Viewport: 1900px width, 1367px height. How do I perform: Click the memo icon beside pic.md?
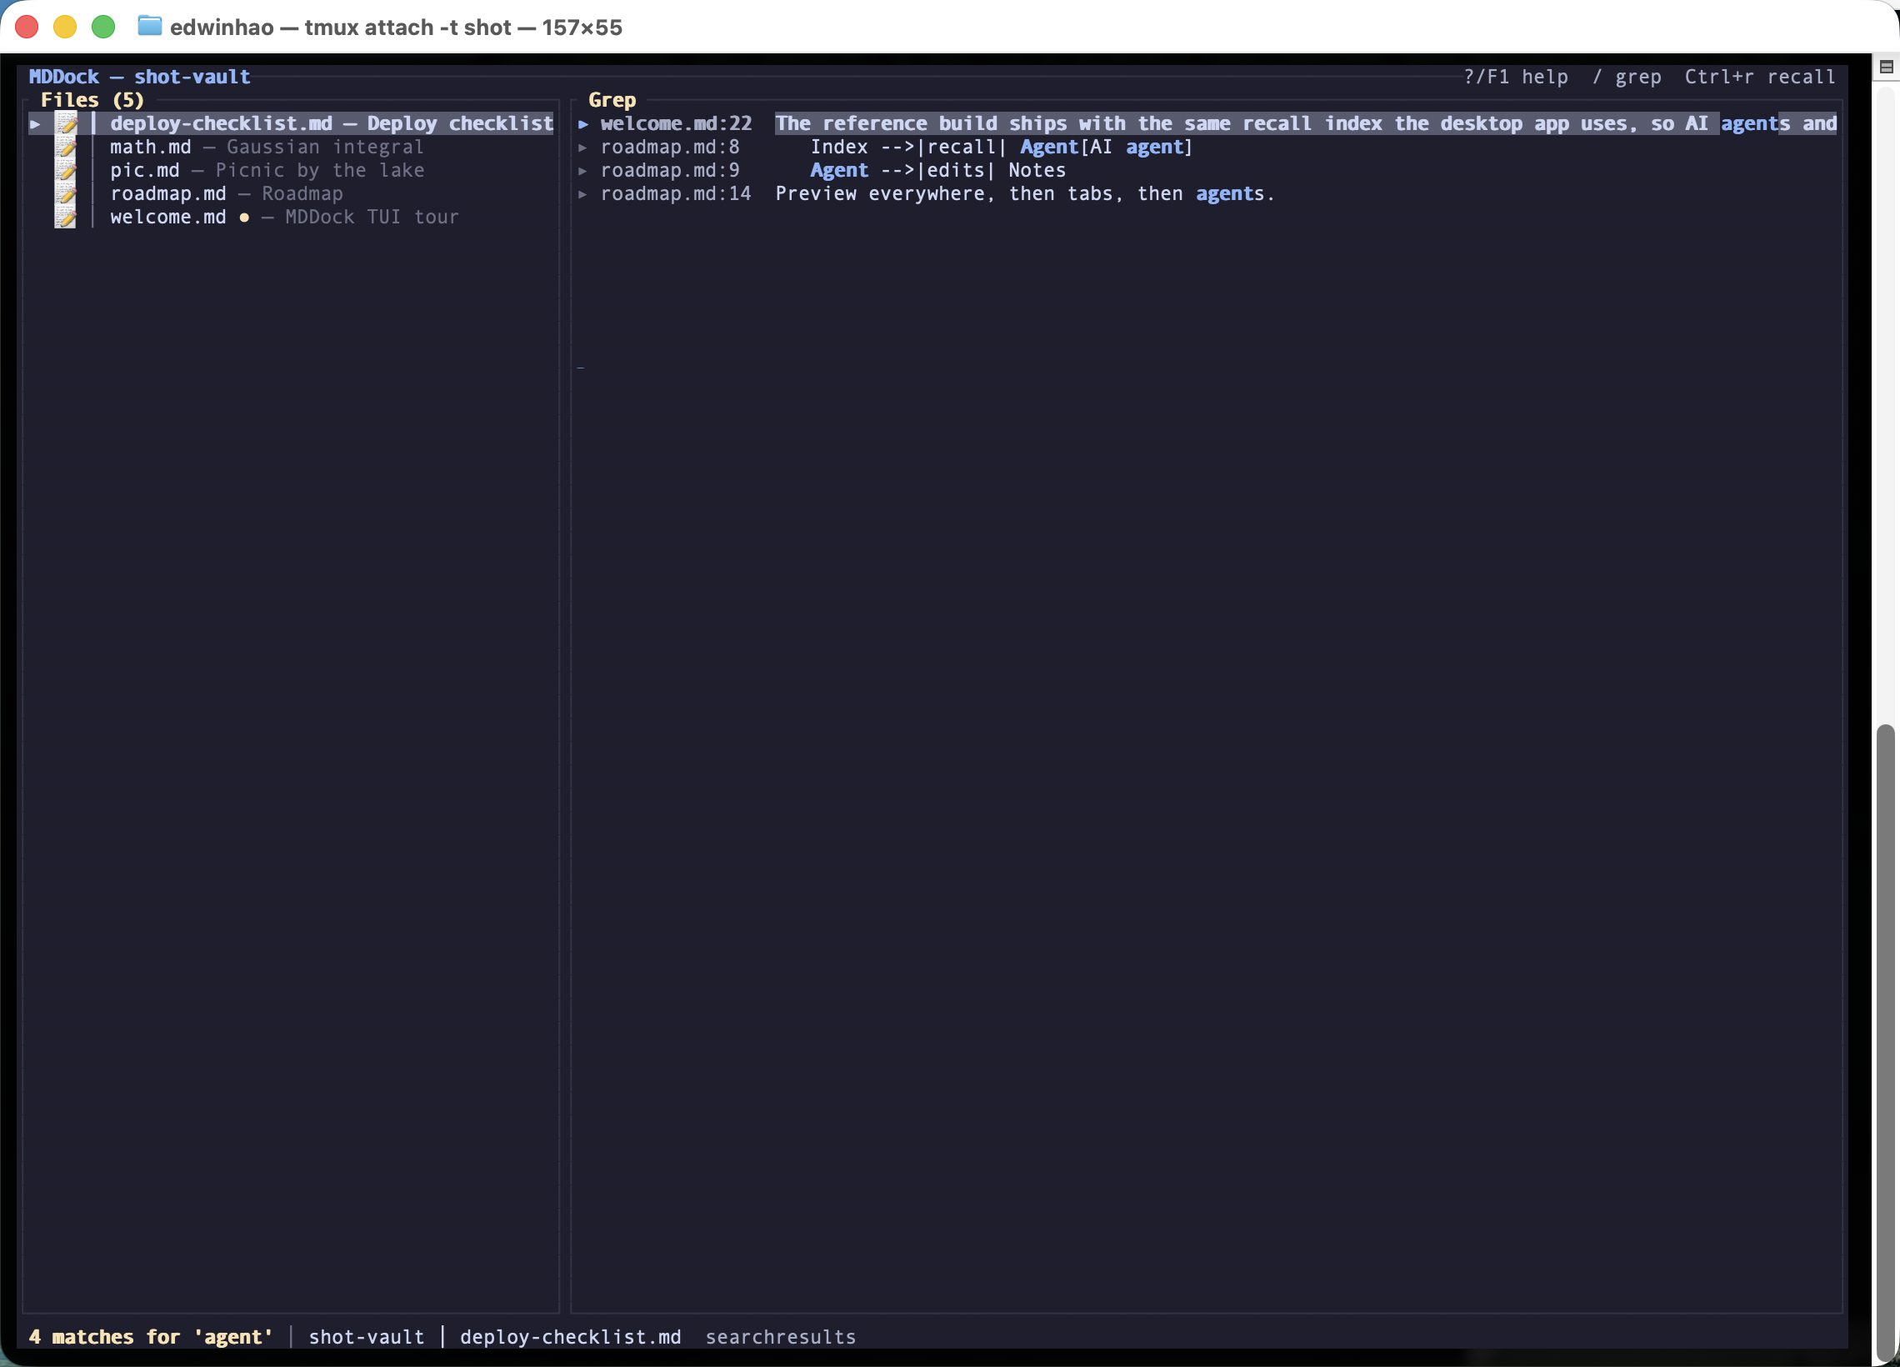point(66,171)
